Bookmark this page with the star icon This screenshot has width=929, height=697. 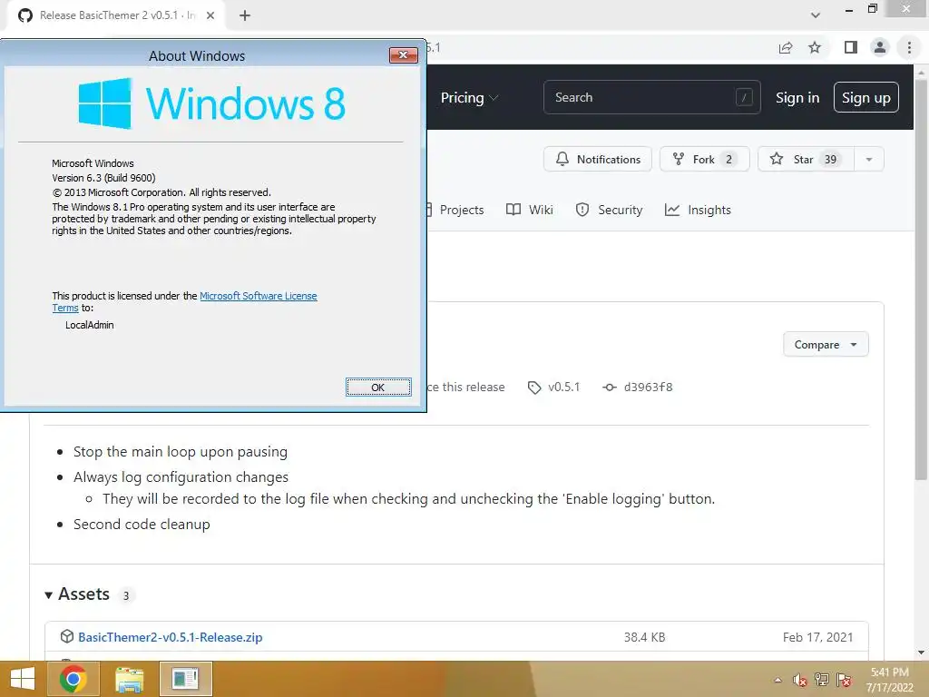(815, 47)
